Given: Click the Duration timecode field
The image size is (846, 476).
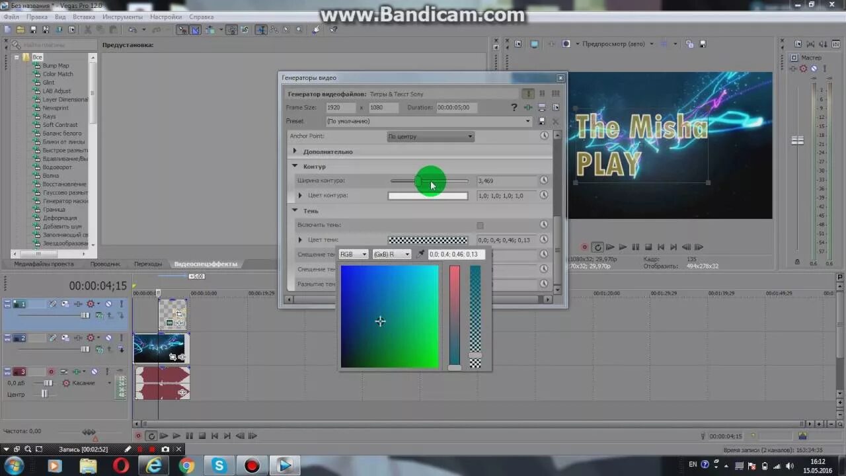Looking at the screenshot, I should tap(455, 107).
